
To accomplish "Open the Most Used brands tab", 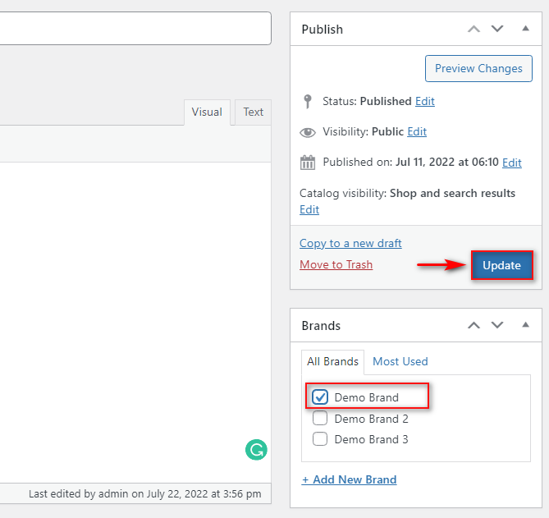I will click(400, 362).
